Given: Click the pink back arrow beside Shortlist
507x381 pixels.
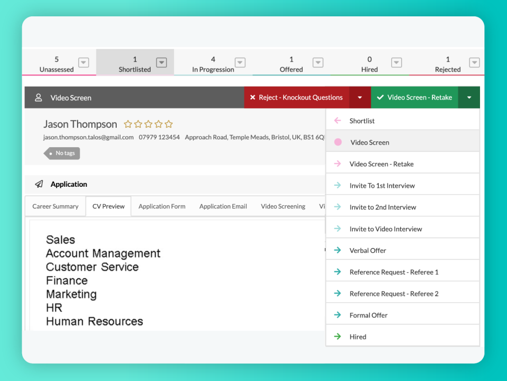Looking at the screenshot, I should (x=337, y=120).
